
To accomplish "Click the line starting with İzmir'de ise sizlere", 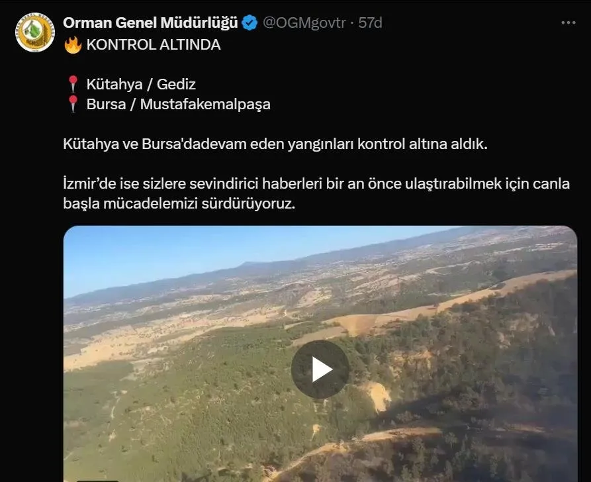I will (316, 183).
